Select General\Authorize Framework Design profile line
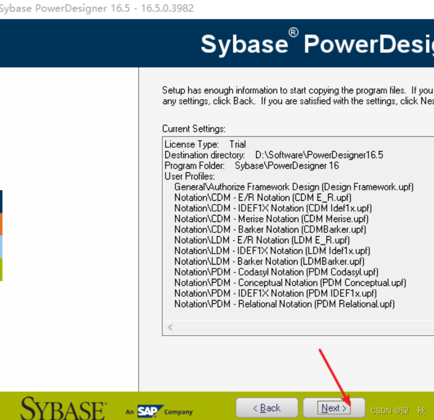434x420 pixels. tap(294, 187)
